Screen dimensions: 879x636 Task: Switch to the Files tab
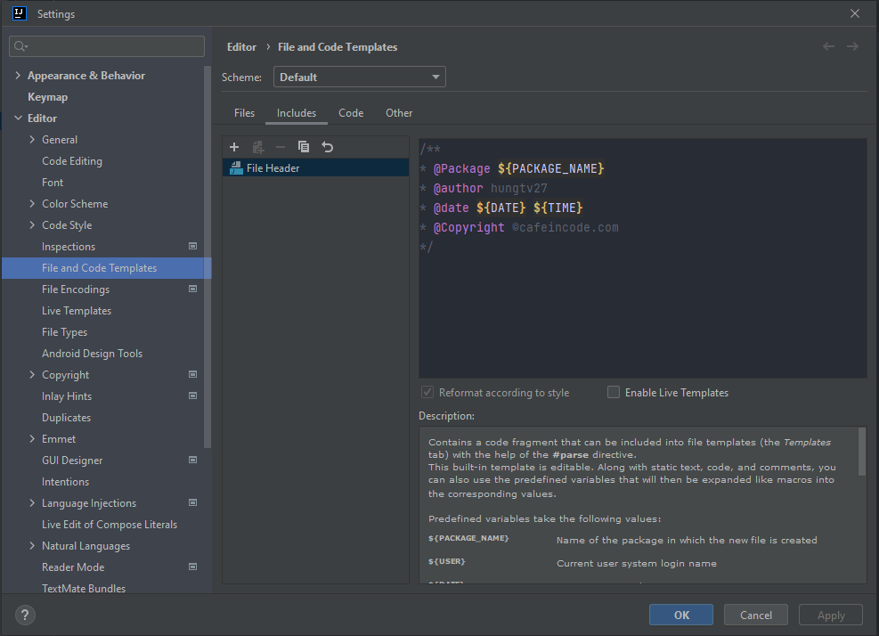coord(244,113)
